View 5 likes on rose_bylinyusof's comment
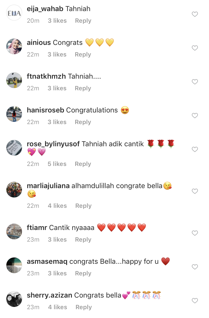The height and width of the screenshot is (318, 209). pyautogui.click(x=57, y=164)
